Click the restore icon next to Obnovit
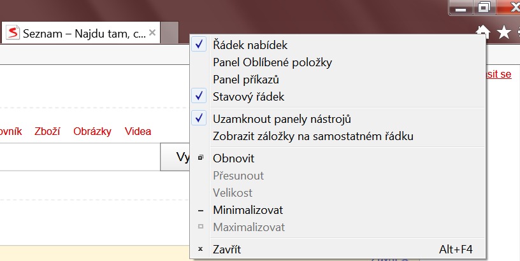Image resolution: width=520 pixels, height=261 pixels. [x=200, y=158]
